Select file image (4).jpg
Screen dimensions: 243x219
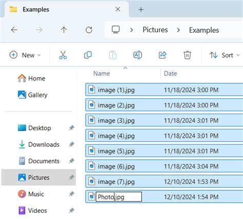point(164,136)
